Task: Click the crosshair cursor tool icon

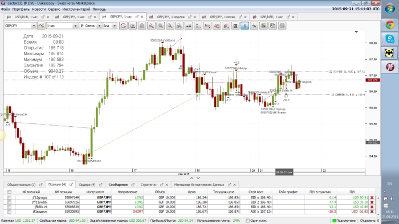Action: [x=254, y=26]
